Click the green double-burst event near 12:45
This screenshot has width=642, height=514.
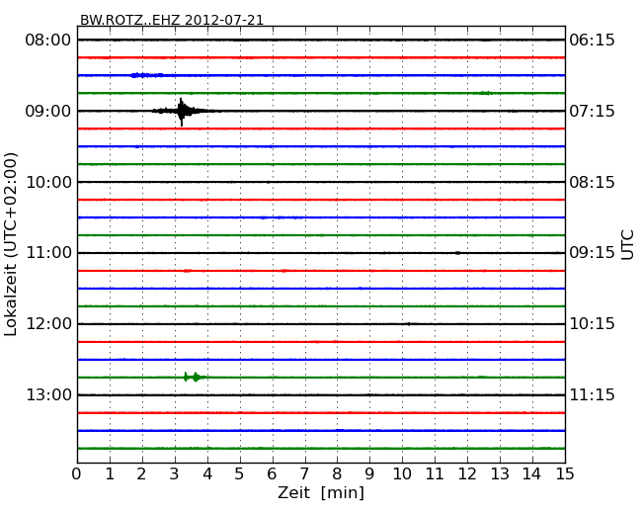(195, 377)
